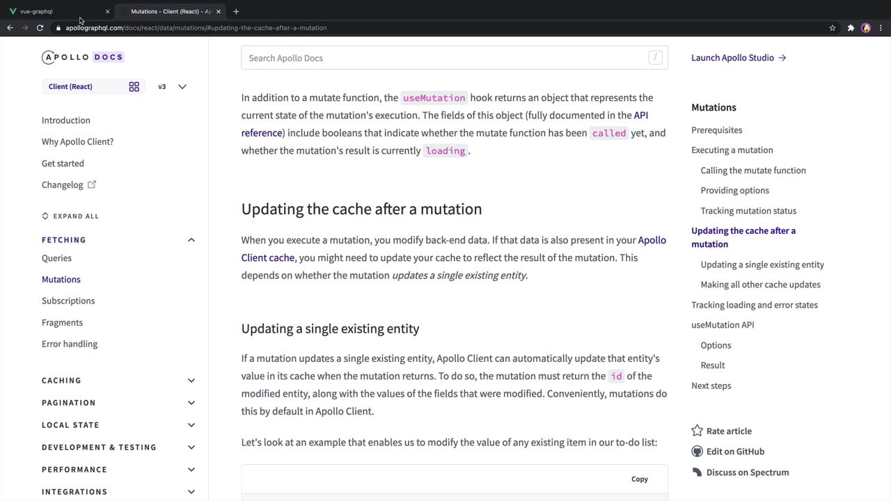Open a new browser tab
The width and height of the screenshot is (891, 501).
236,11
